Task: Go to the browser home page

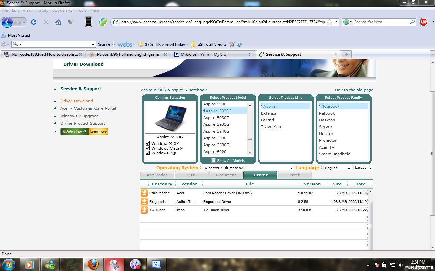Action: 58,22
